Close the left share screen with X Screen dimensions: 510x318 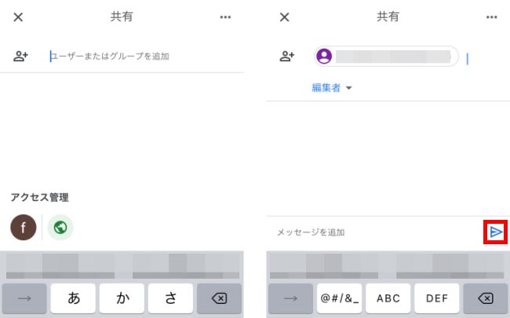(18, 17)
